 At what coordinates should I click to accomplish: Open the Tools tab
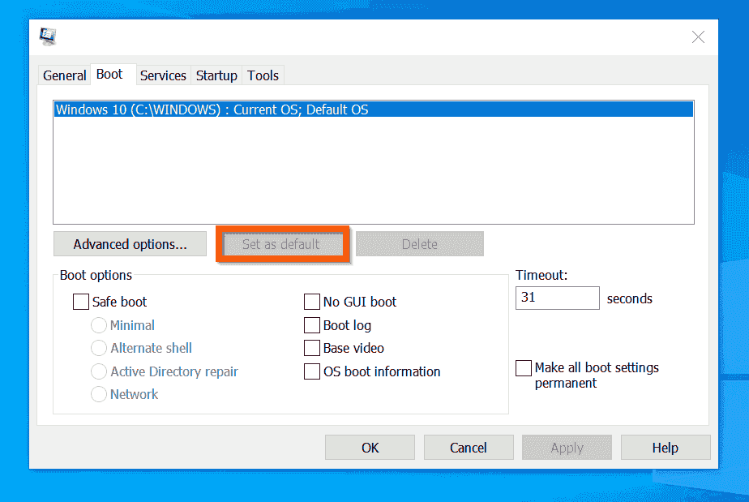tap(263, 75)
